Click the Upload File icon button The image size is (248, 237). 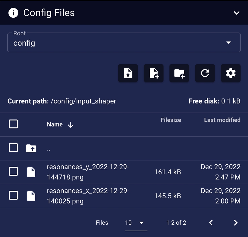tap(128, 73)
